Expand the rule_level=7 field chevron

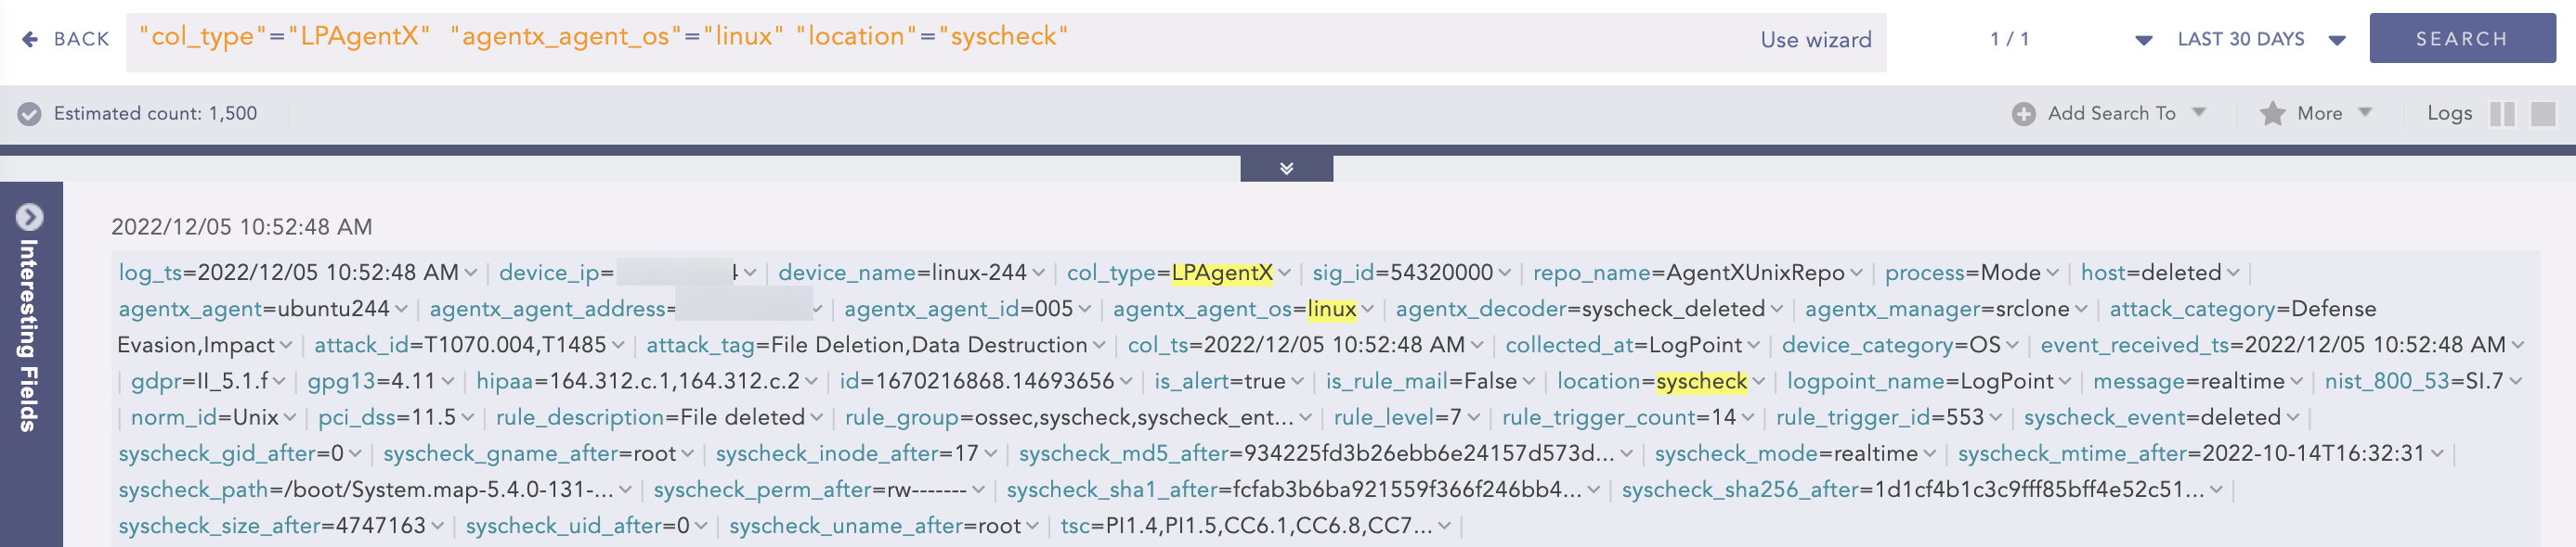(x=1474, y=418)
